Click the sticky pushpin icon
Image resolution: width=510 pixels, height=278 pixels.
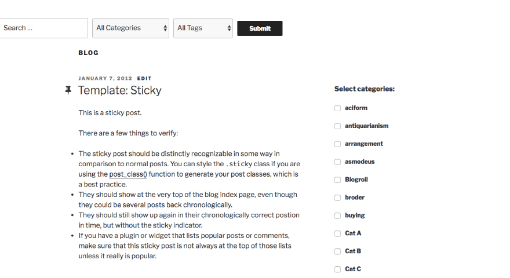[x=68, y=90]
